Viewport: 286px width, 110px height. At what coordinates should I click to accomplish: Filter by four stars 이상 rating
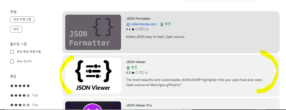click(24, 95)
